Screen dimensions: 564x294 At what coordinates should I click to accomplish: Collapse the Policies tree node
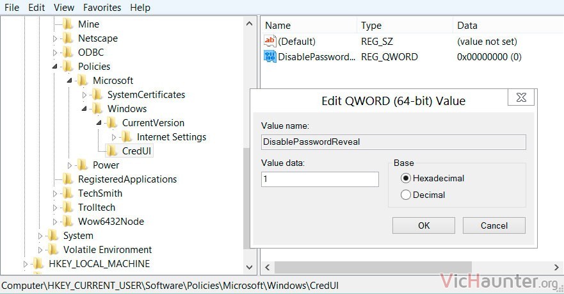[x=54, y=66]
